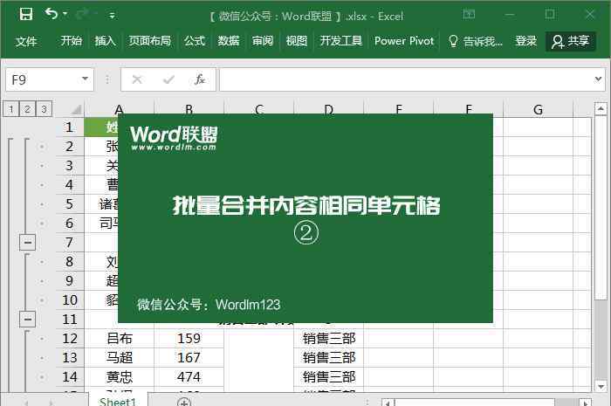Image resolution: width=611 pixels, height=406 pixels.
Task: Select 销售三部 cell in row 13
Action: [x=329, y=357]
